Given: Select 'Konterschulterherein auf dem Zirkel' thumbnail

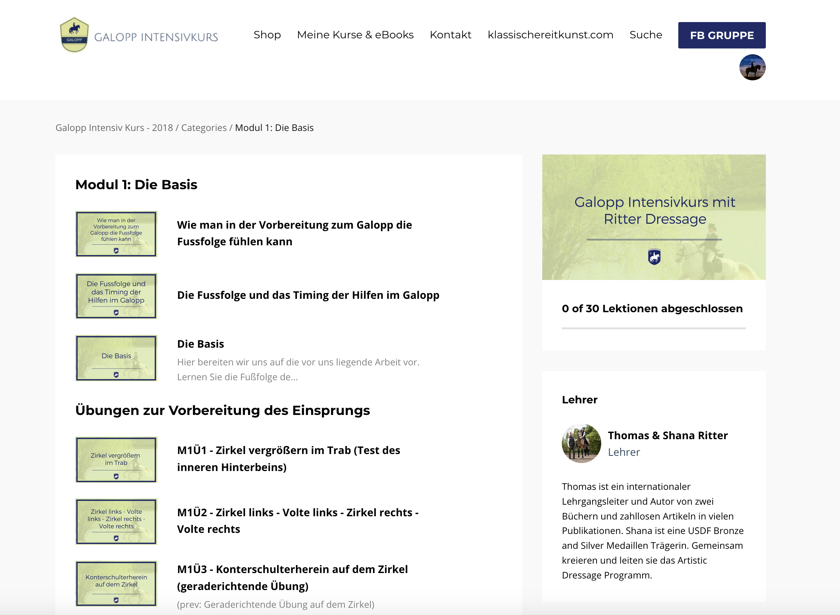Looking at the screenshot, I should click(116, 584).
